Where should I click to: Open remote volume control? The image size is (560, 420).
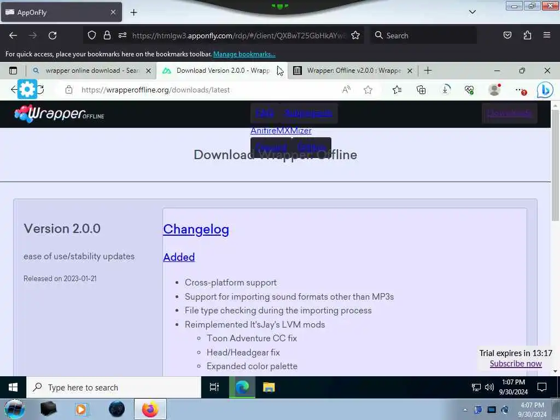(489, 387)
